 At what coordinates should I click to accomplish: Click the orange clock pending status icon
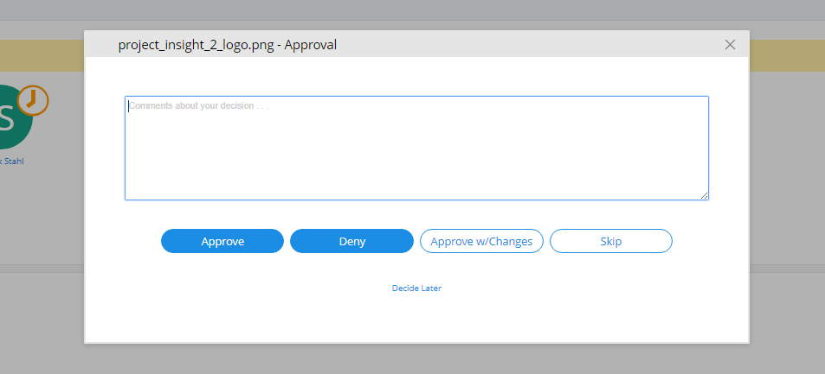pos(33,99)
